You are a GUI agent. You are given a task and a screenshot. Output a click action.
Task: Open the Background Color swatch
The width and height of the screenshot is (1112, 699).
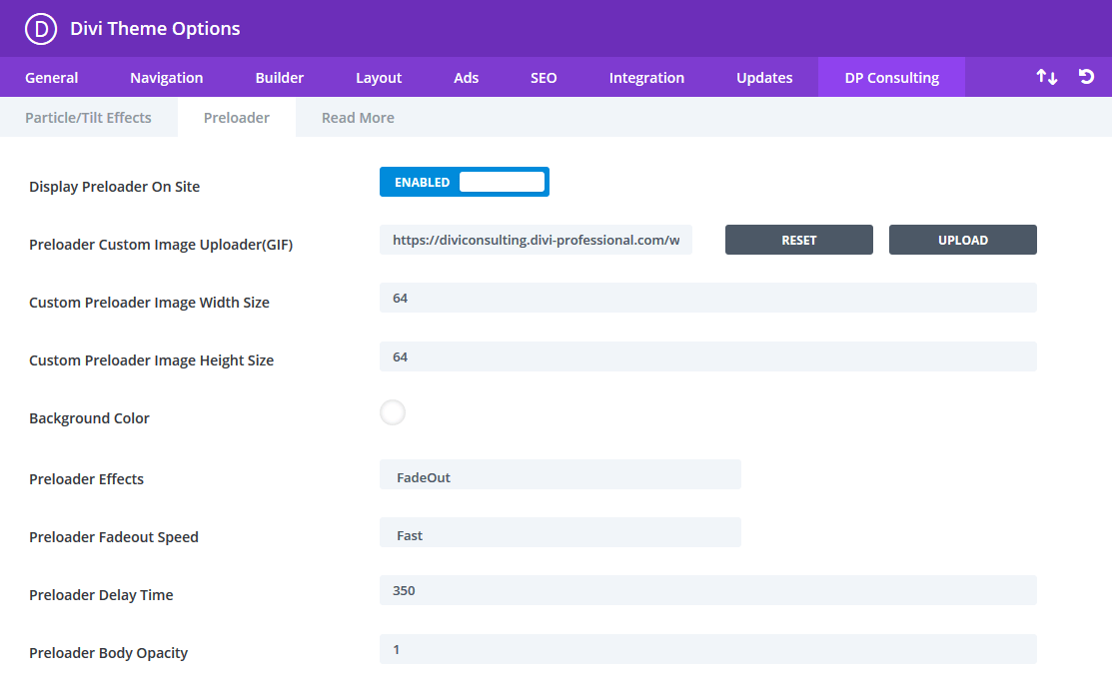[x=393, y=412]
